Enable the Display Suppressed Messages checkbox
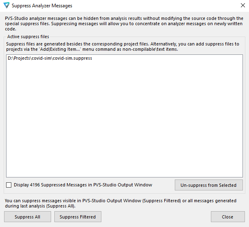249x227 pixels. pyautogui.click(x=9, y=185)
